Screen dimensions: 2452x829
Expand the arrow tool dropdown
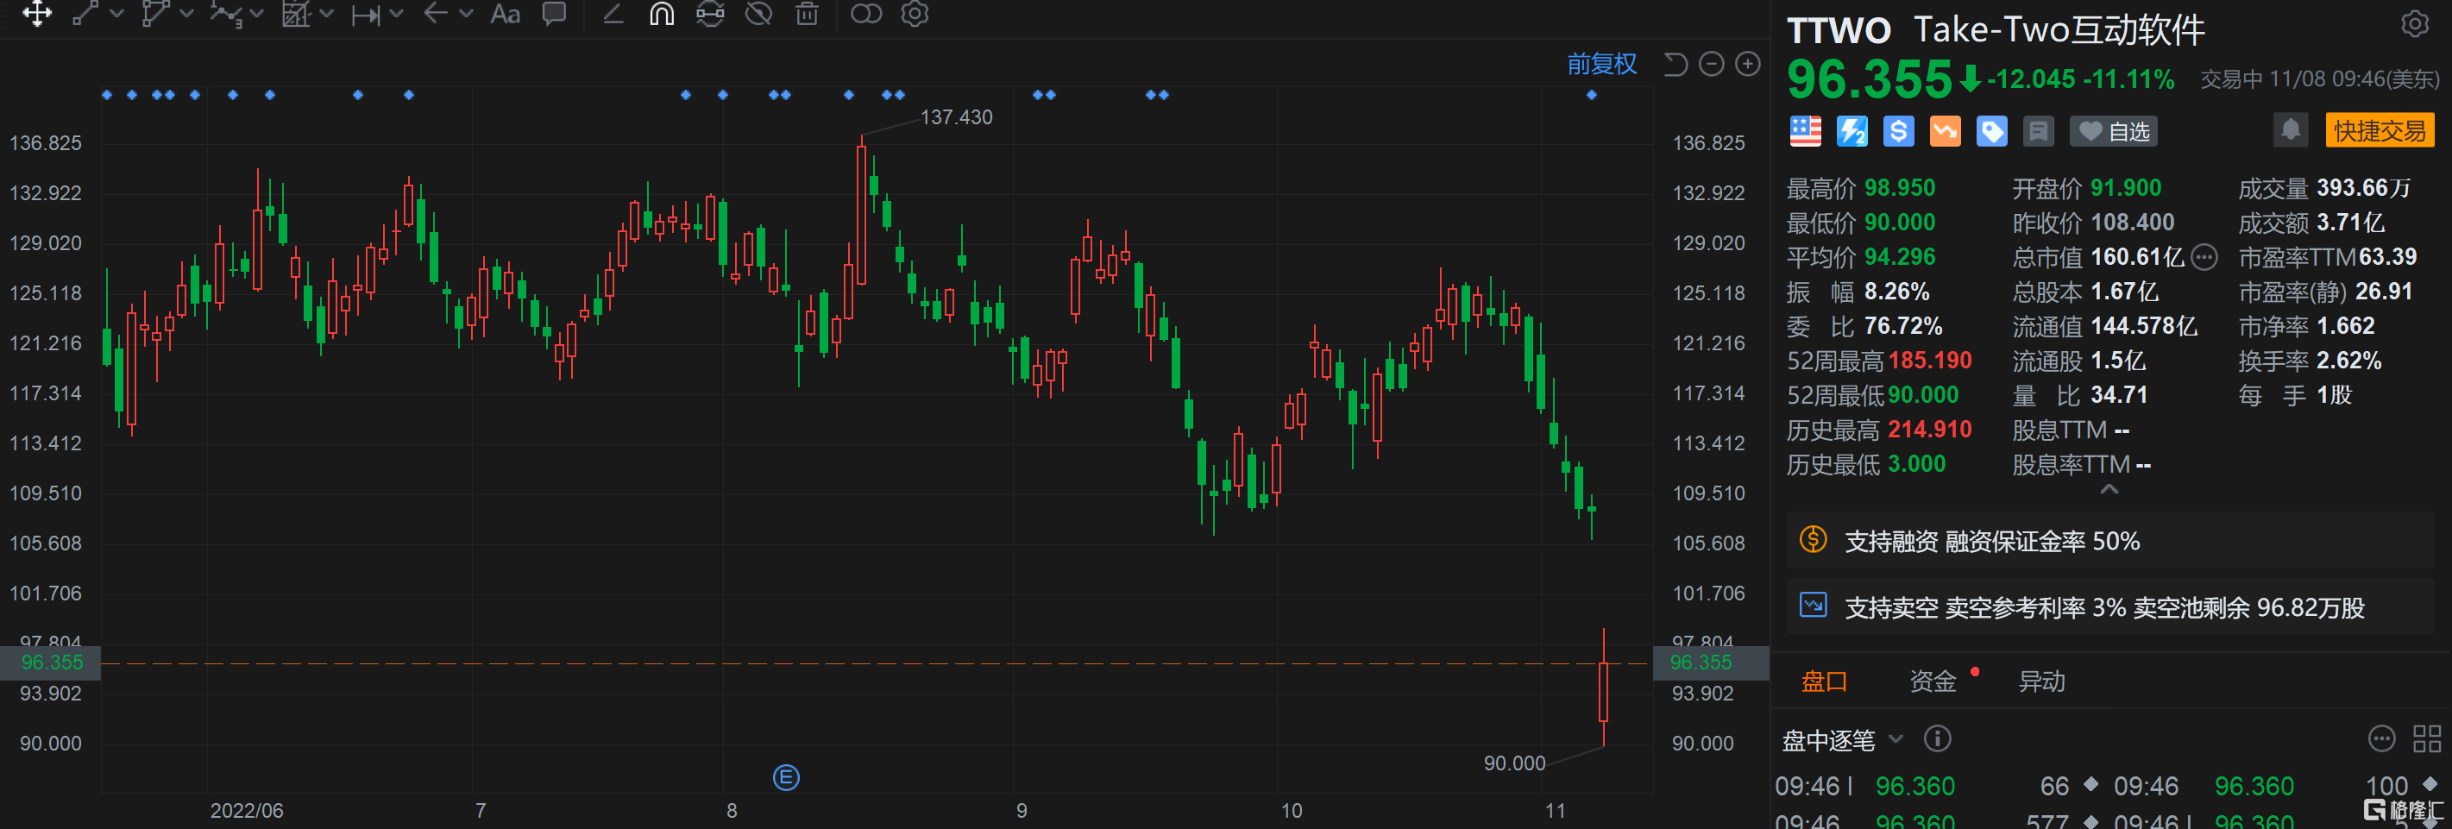(467, 13)
